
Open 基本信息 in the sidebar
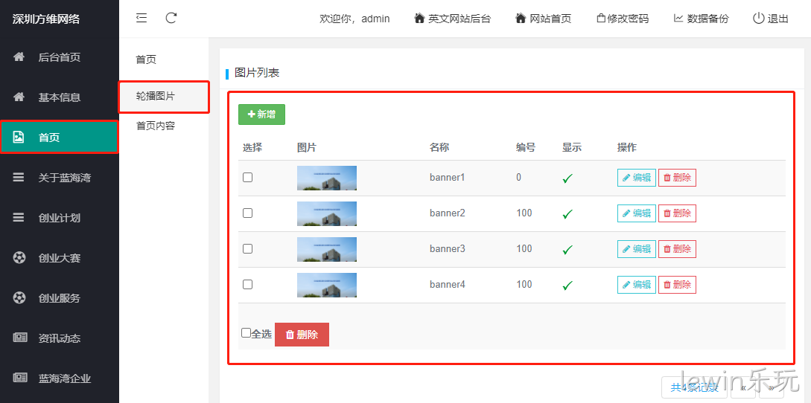click(60, 97)
